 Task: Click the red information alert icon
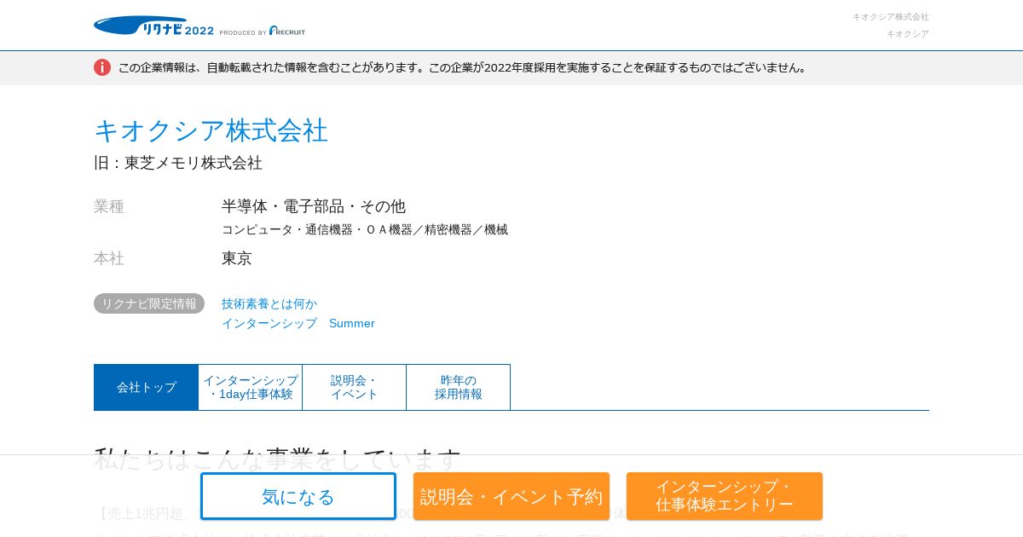[x=102, y=67]
